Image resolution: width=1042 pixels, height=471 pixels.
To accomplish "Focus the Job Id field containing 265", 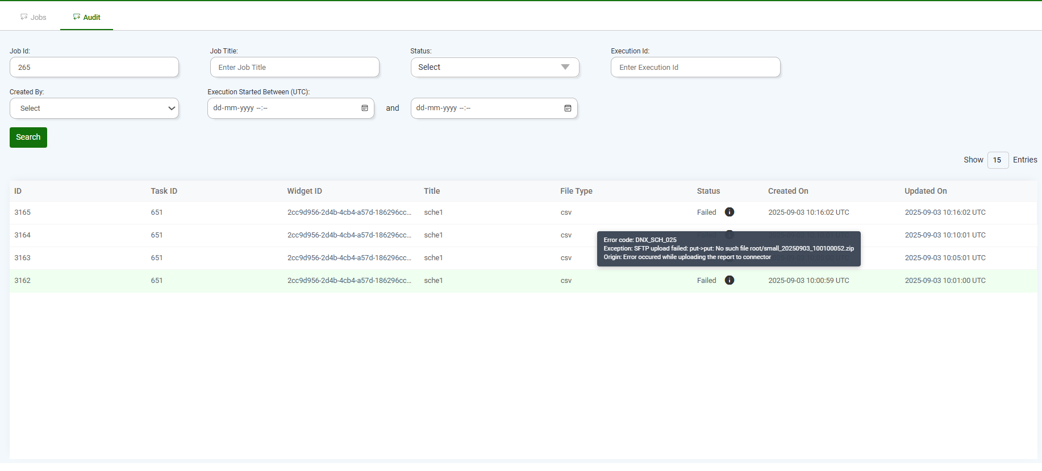I will tap(94, 67).
